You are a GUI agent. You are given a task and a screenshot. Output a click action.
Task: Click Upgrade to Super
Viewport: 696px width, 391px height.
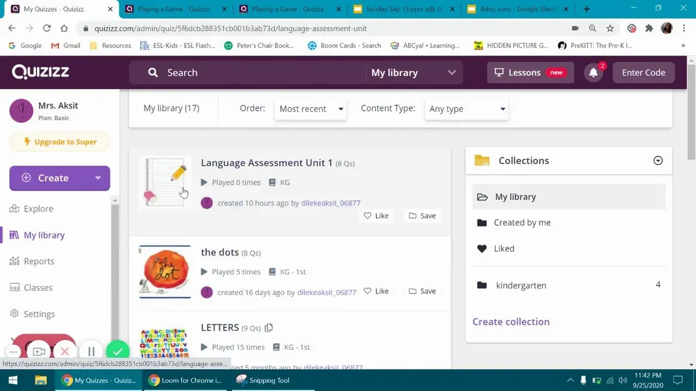60,142
